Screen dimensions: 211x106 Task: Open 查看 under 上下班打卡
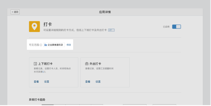click(36, 82)
